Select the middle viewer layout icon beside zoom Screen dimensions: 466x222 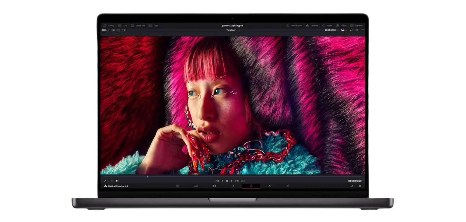(119, 30)
